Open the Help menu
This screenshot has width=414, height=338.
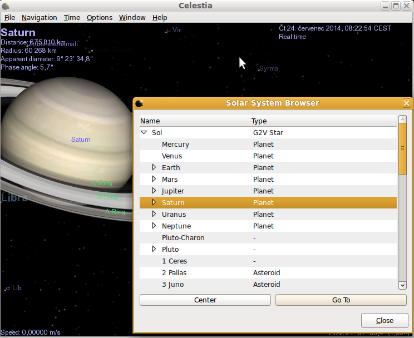(x=160, y=18)
